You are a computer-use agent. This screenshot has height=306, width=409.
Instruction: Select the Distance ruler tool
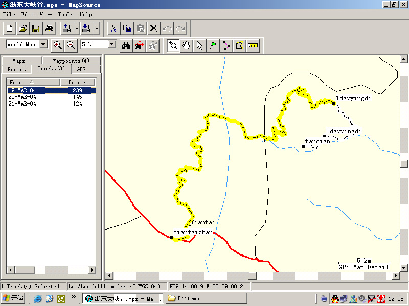pos(253,45)
